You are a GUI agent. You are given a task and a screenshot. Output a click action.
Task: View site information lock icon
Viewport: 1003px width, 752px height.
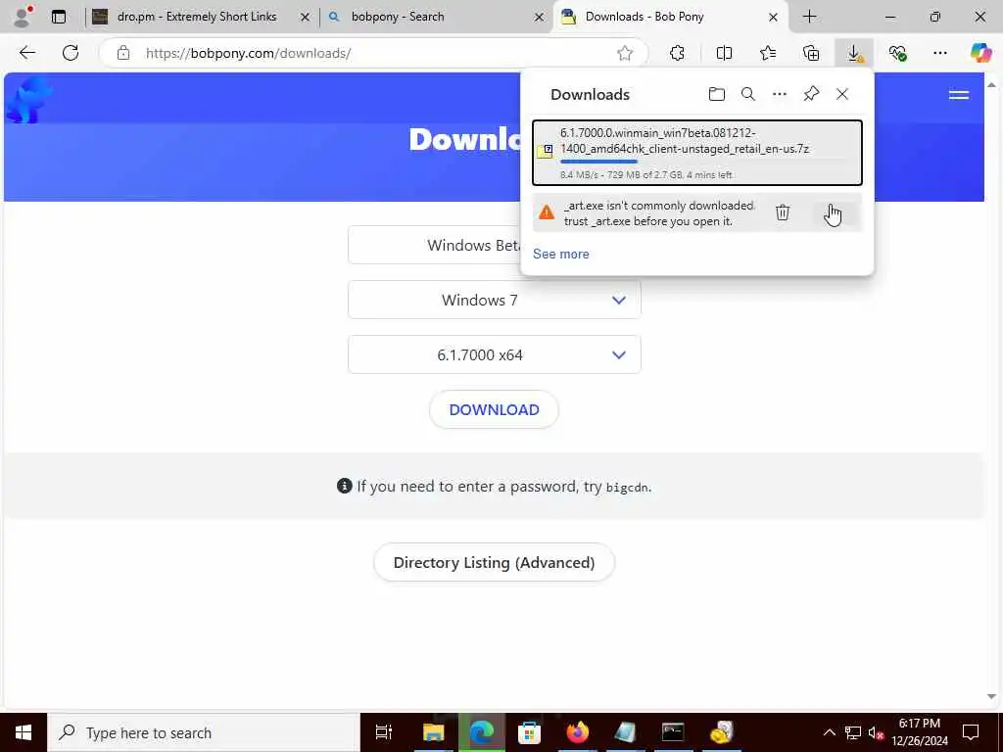pos(123,53)
